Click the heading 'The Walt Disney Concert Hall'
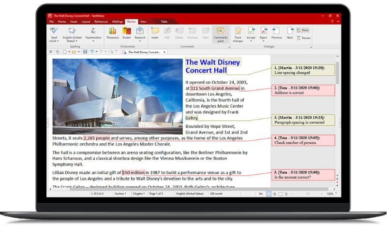The width and height of the screenshot is (387, 226). (212, 66)
